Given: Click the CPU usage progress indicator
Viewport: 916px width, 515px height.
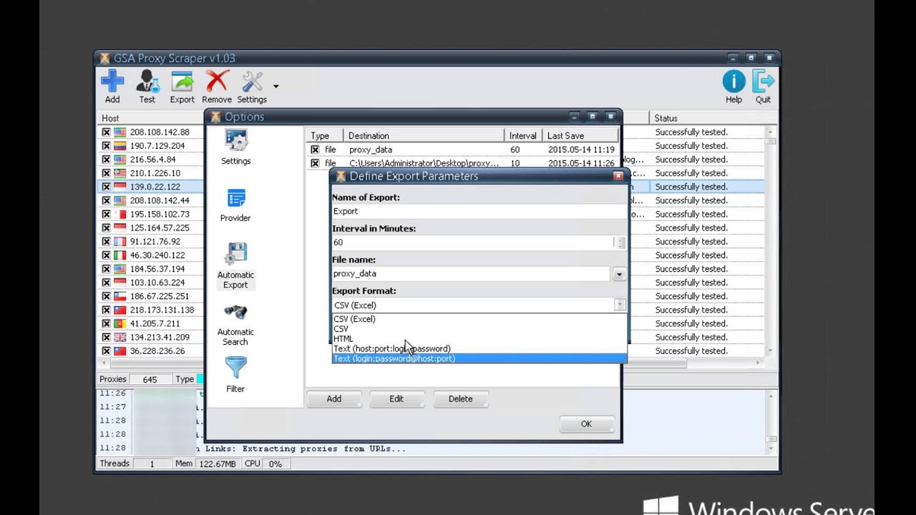Looking at the screenshot, I should (275, 464).
